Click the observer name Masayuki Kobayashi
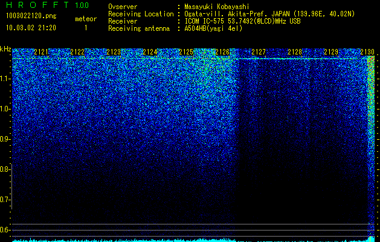Image resolution: width=380 pixels, height=242 pixels. point(217,7)
